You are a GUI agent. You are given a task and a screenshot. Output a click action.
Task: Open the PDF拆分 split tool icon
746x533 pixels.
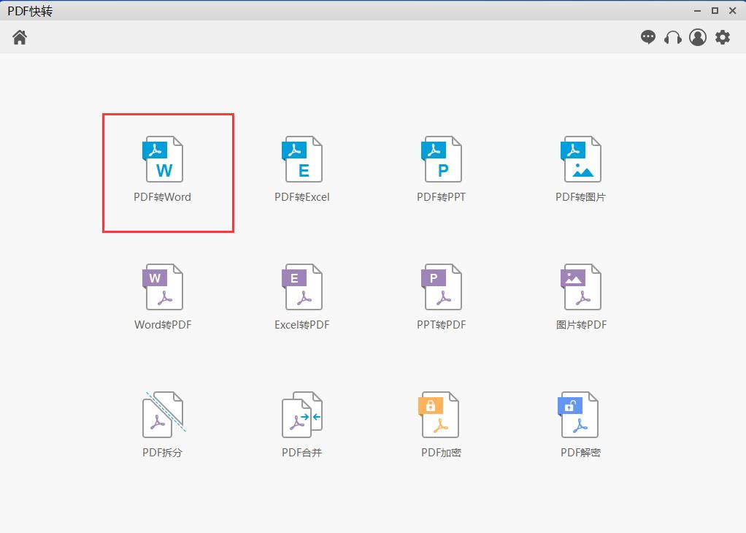(164, 415)
